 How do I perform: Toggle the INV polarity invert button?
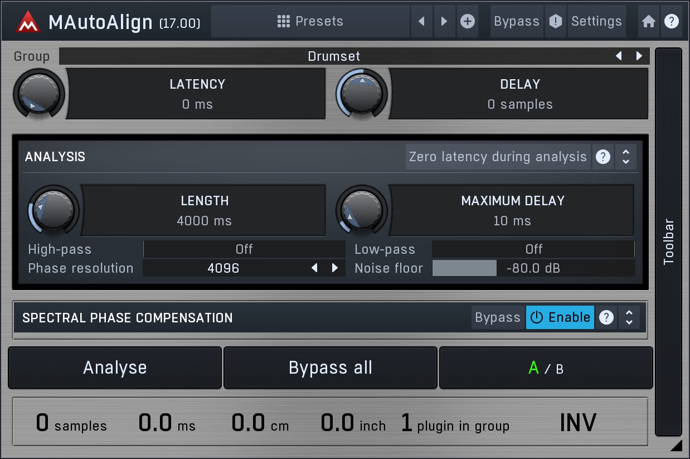[x=577, y=423]
